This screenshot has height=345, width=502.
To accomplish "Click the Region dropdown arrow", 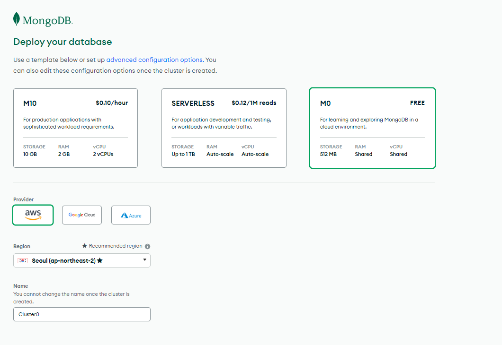I will point(145,260).
